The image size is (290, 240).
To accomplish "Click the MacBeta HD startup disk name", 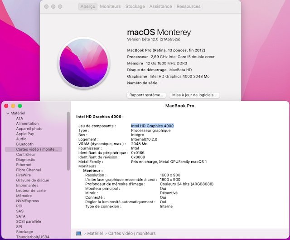I will (180, 70).
